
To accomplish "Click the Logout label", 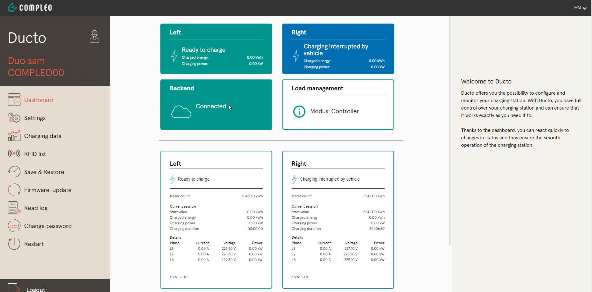I will coord(36,289).
